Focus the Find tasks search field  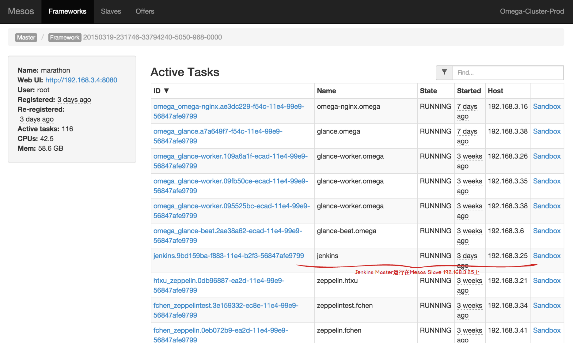[507, 73]
